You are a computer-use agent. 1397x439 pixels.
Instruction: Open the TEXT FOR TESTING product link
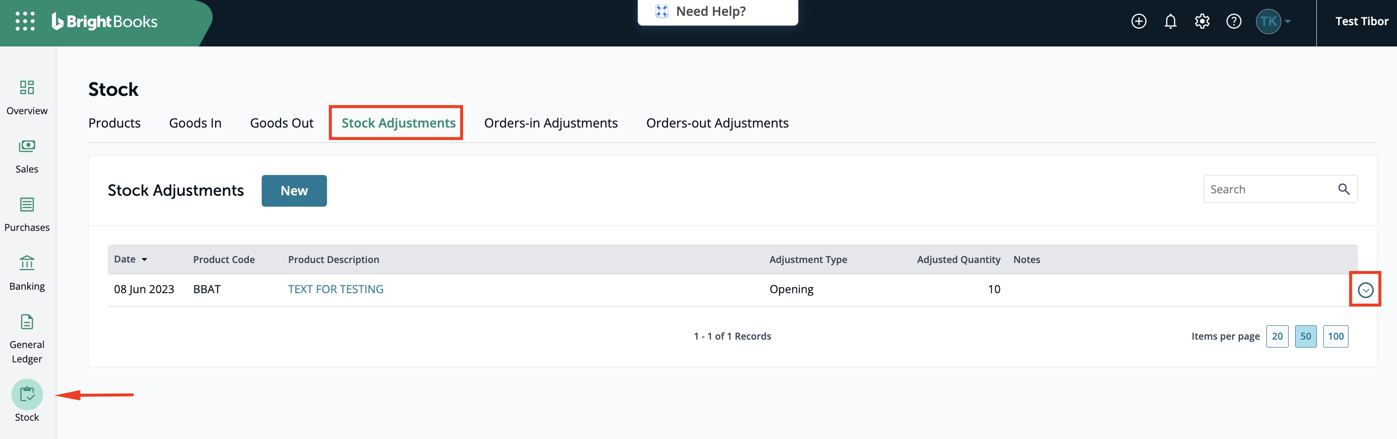tap(336, 289)
